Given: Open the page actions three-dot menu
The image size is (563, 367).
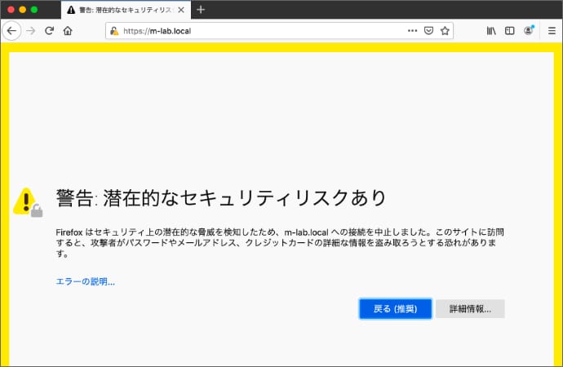Looking at the screenshot, I should pos(412,30).
